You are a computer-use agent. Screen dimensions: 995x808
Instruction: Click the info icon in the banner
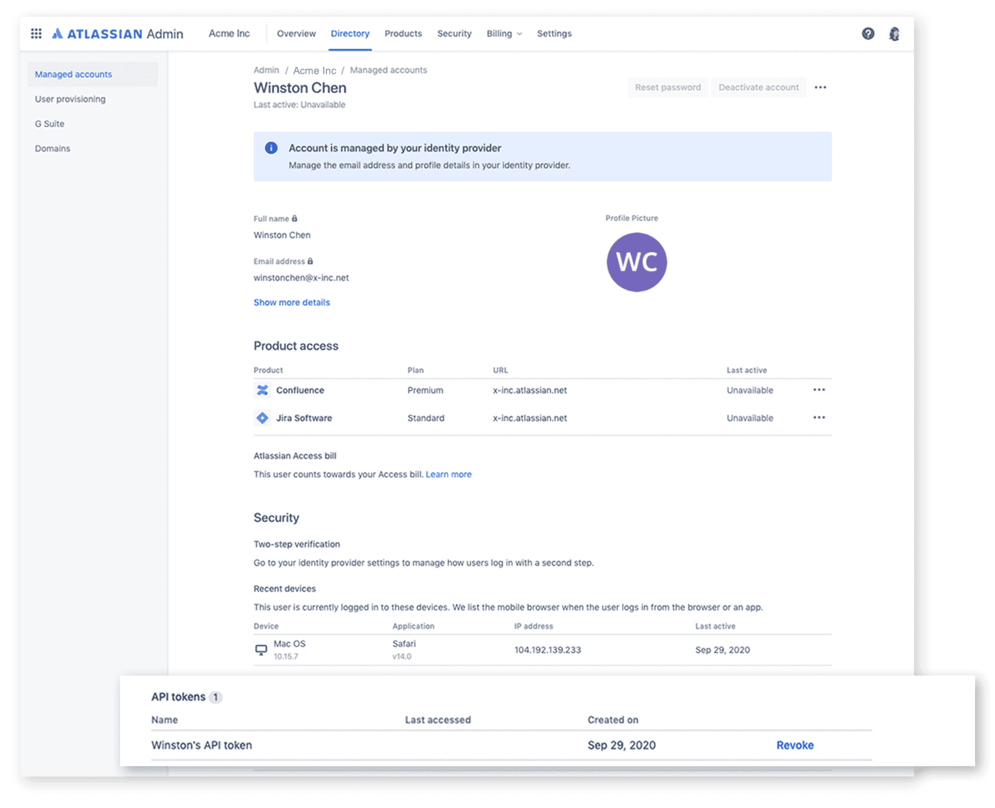click(271, 148)
